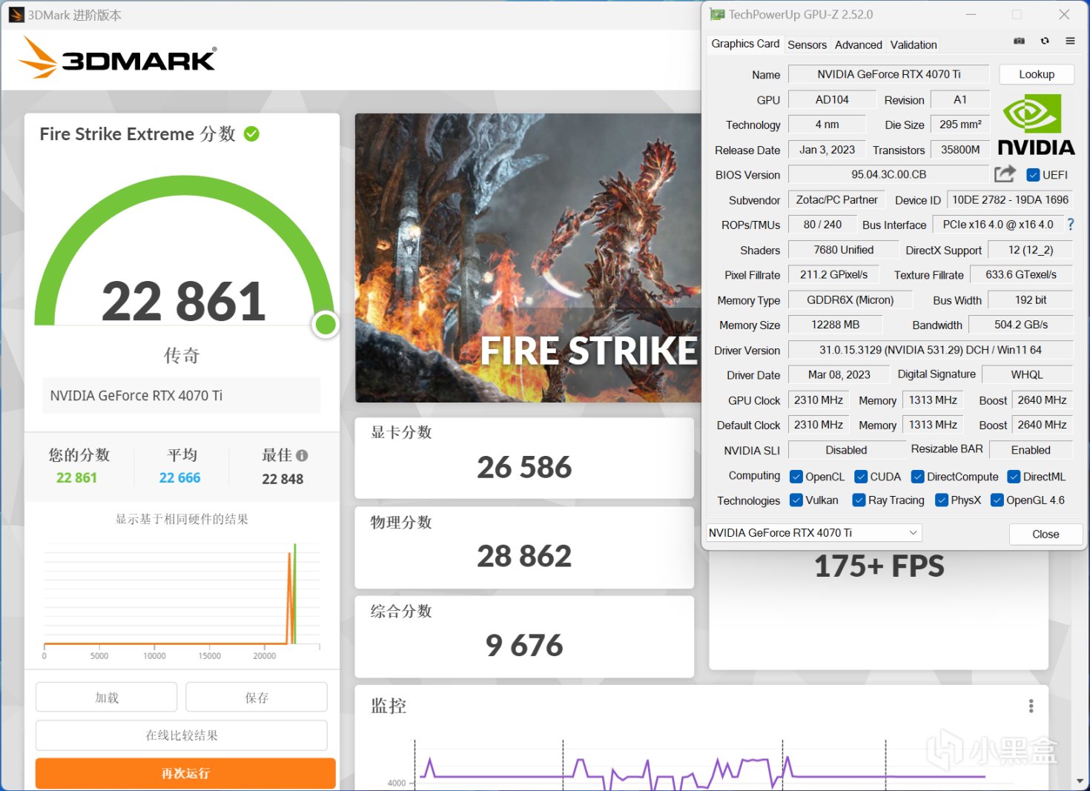Toggle the PhysX checkbox
The height and width of the screenshot is (791, 1090).
[x=942, y=500]
